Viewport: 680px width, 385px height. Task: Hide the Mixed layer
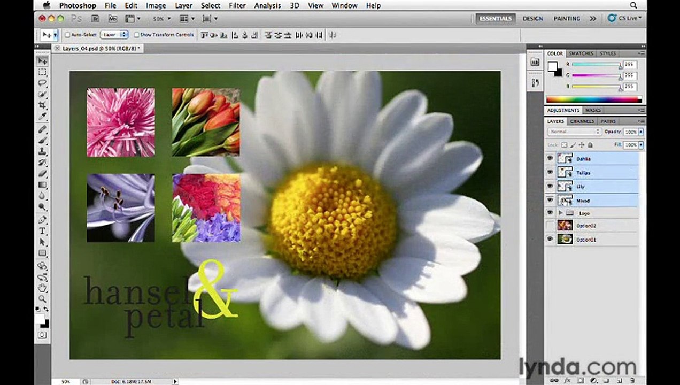coord(550,200)
